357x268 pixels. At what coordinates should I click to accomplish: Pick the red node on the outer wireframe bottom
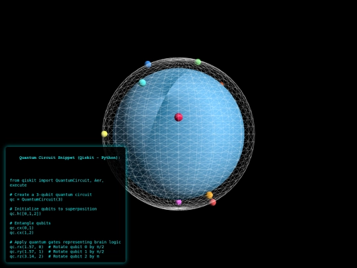[x=213, y=202]
